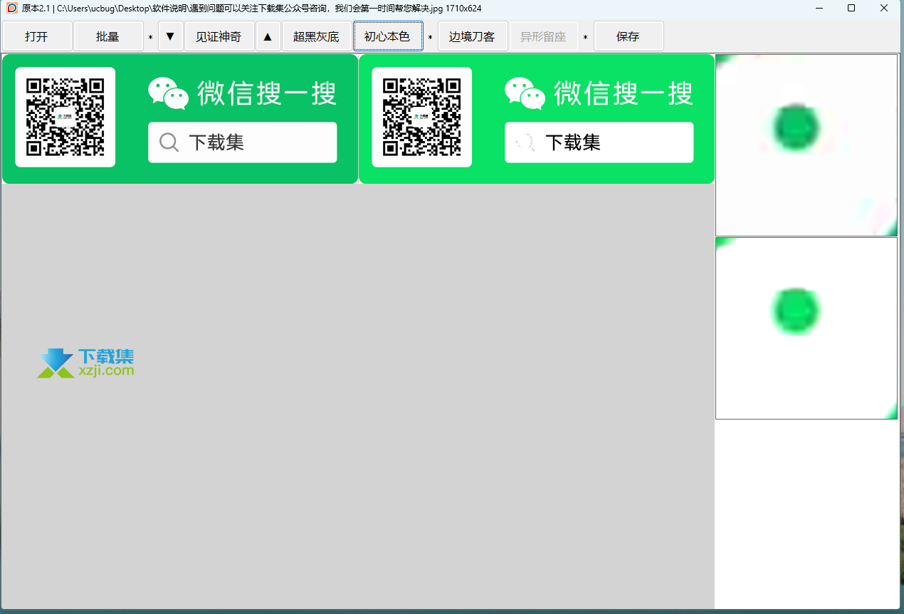Image resolution: width=904 pixels, height=614 pixels.
Task: Click the greyed-out 异形留座 button
Action: 543,36
